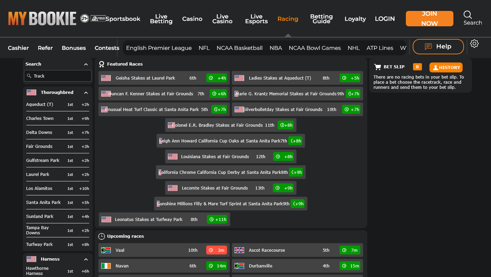Go to NBA lines
This screenshot has height=277, width=491.
coord(276,48)
